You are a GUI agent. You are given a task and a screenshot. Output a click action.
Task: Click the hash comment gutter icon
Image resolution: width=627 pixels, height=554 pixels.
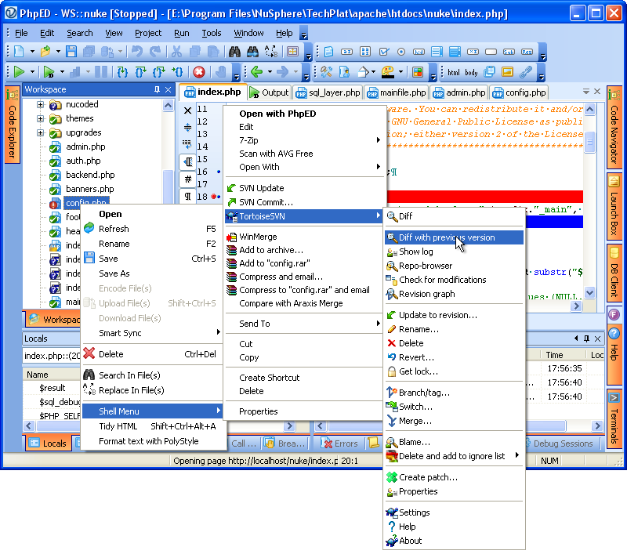pos(187,179)
